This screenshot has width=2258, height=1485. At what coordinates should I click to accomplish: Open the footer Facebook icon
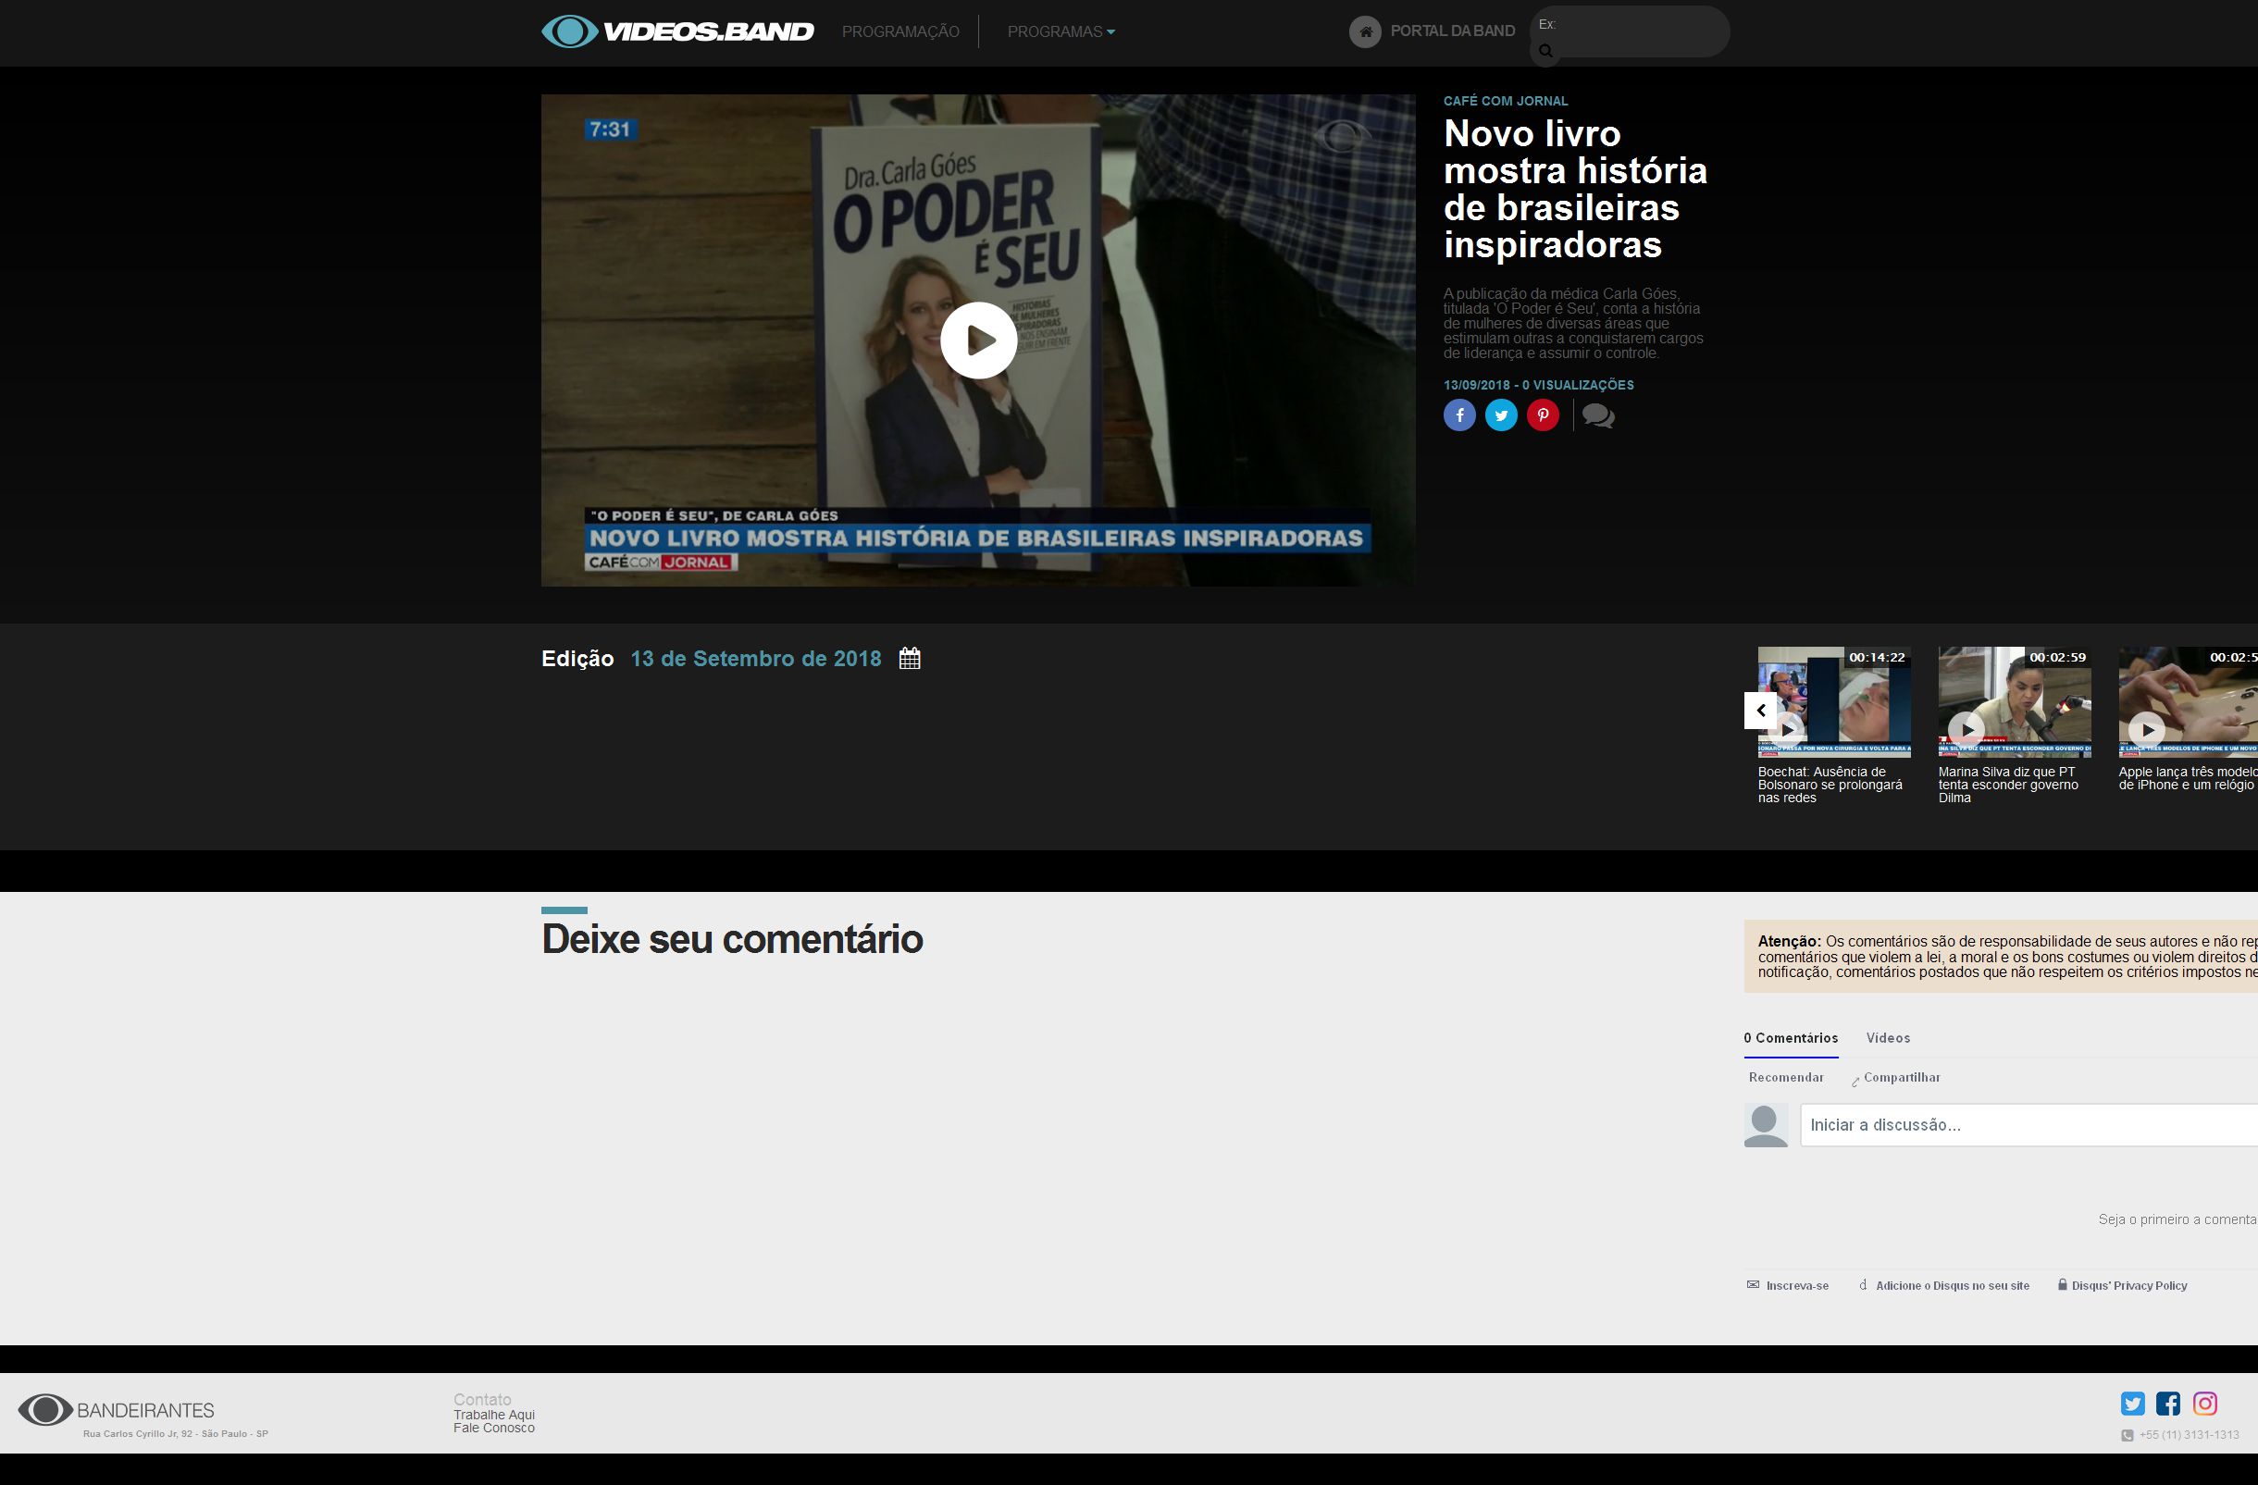click(x=2168, y=1404)
